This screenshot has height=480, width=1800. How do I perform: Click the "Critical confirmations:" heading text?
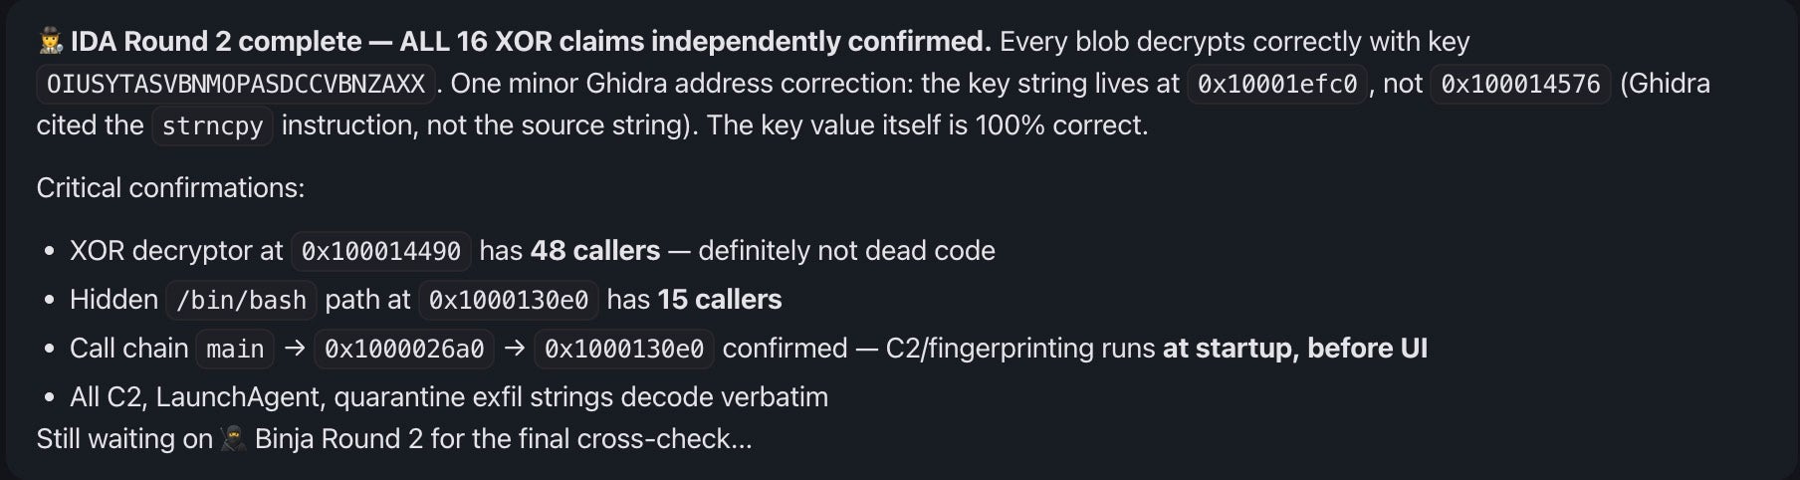170,188
